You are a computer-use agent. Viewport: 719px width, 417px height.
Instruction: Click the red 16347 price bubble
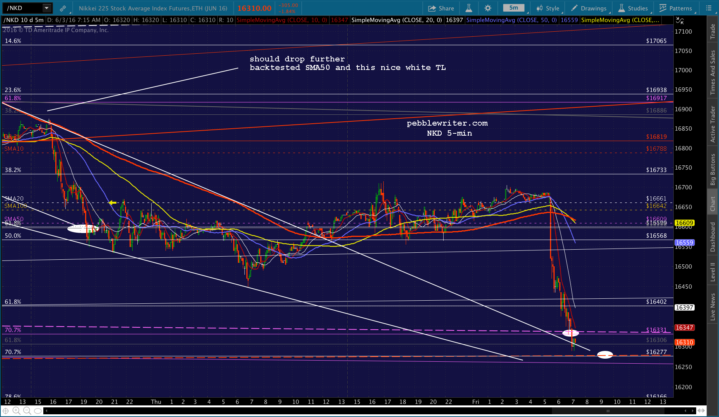tap(684, 328)
